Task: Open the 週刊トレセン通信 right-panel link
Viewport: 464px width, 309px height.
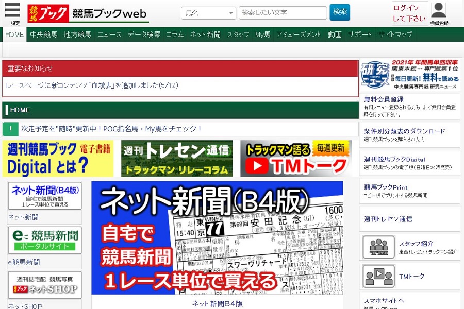Action: click(388, 219)
